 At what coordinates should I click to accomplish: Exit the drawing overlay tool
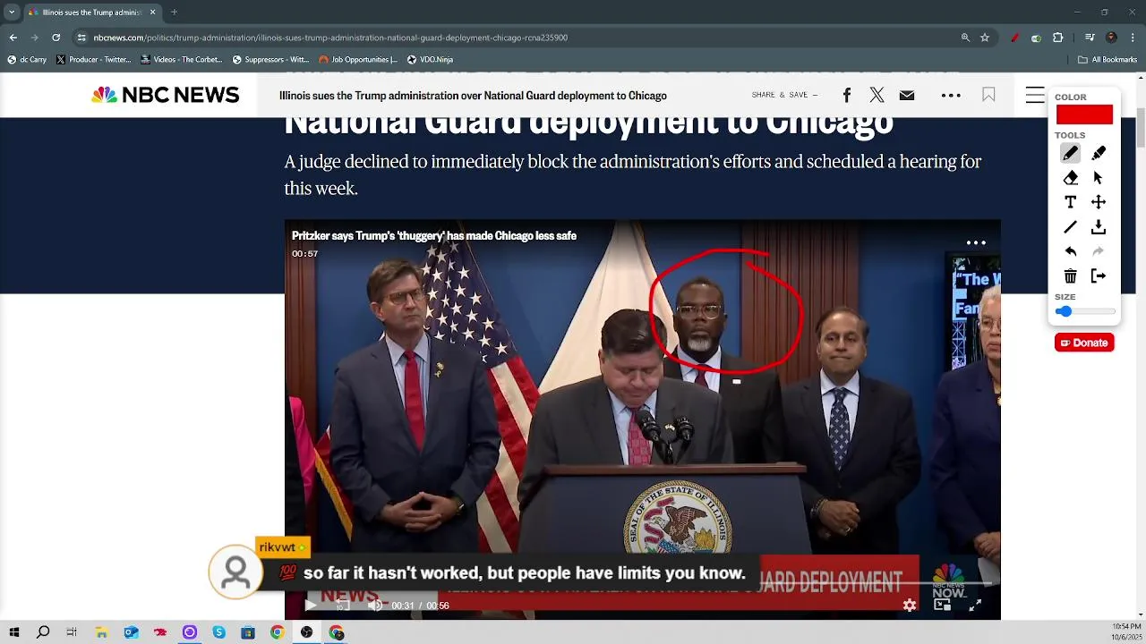[x=1099, y=276]
